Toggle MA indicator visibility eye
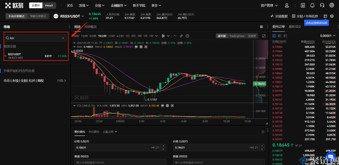Image resolution: width=339 pixels, height=165 pixels. coord(136,47)
